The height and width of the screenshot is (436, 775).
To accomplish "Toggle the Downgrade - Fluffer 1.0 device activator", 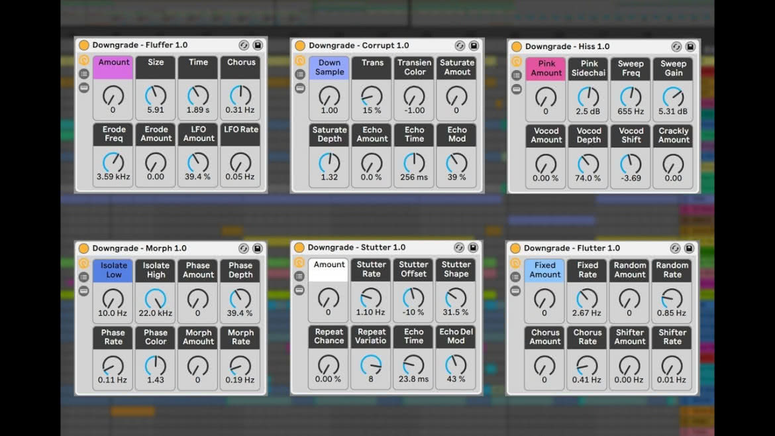I will (x=84, y=45).
